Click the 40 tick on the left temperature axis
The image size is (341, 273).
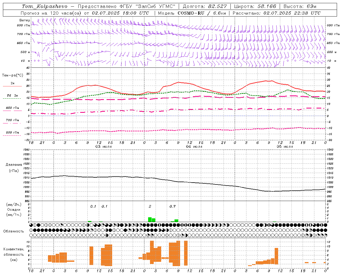(x=28, y=68)
